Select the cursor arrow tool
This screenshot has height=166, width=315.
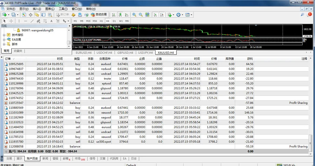point(5,21)
